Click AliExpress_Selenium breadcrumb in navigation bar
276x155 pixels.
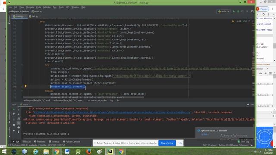(x=19, y=12)
